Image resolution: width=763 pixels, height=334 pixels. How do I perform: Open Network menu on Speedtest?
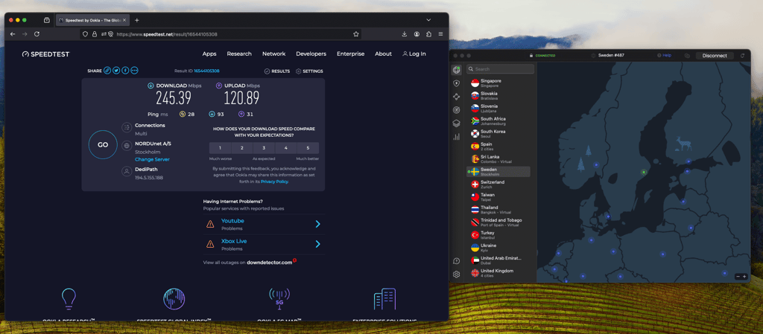coord(274,54)
